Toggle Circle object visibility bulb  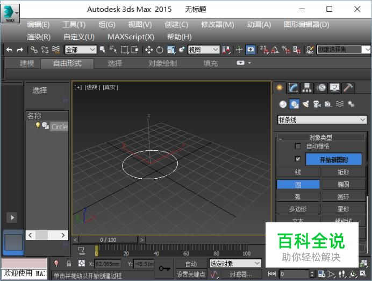click(x=38, y=125)
